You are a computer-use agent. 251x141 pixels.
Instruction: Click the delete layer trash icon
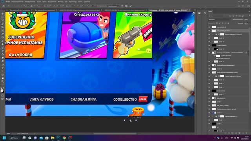coord(247,133)
